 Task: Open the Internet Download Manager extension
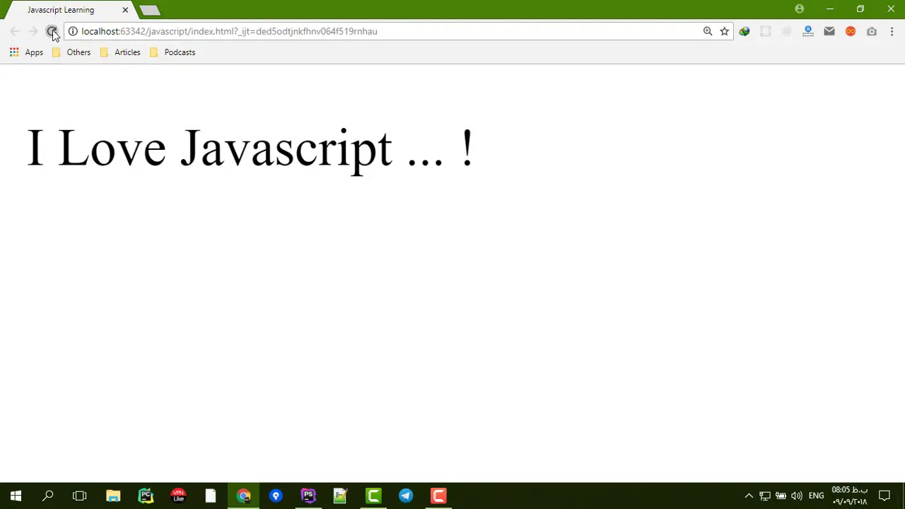745,31
